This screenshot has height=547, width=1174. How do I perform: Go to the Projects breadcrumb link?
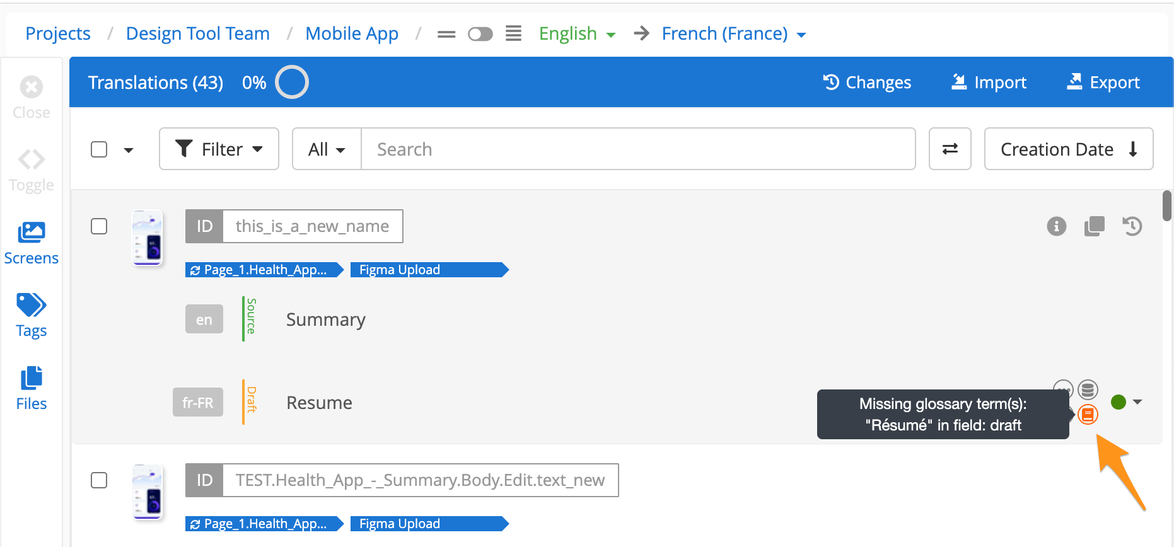click(58, 34)
